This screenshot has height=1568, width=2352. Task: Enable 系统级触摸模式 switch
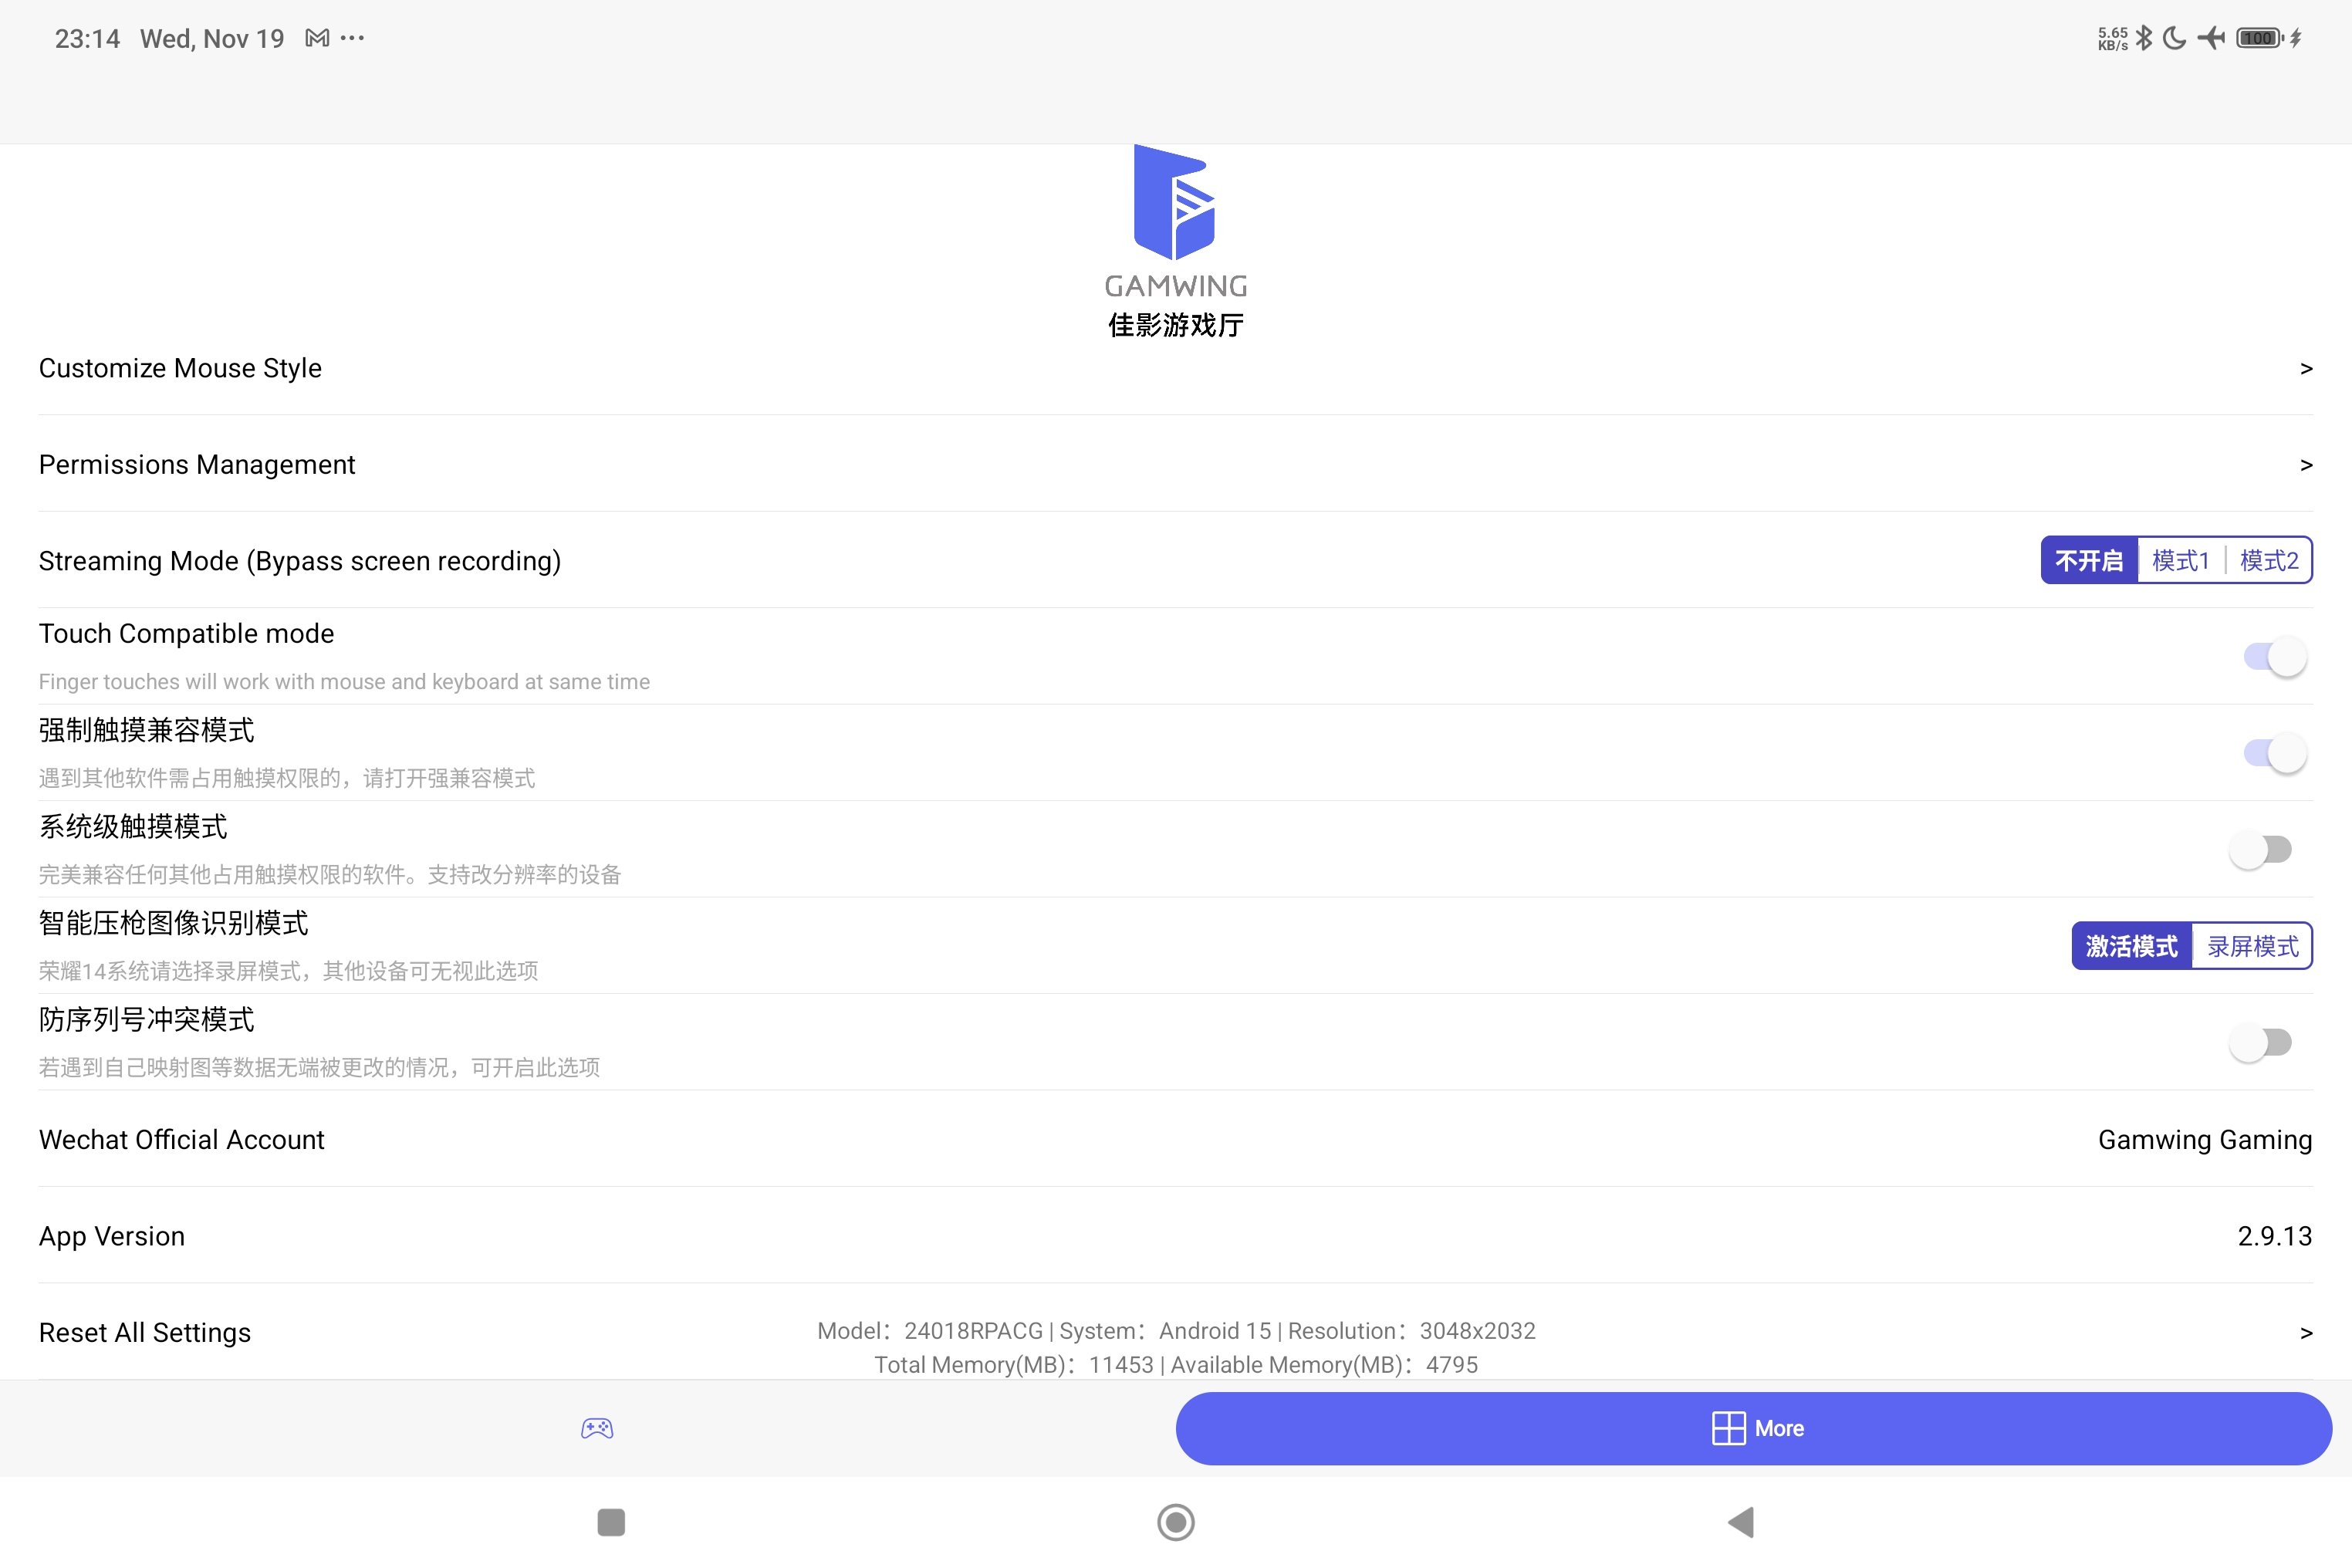[2261, 850]
